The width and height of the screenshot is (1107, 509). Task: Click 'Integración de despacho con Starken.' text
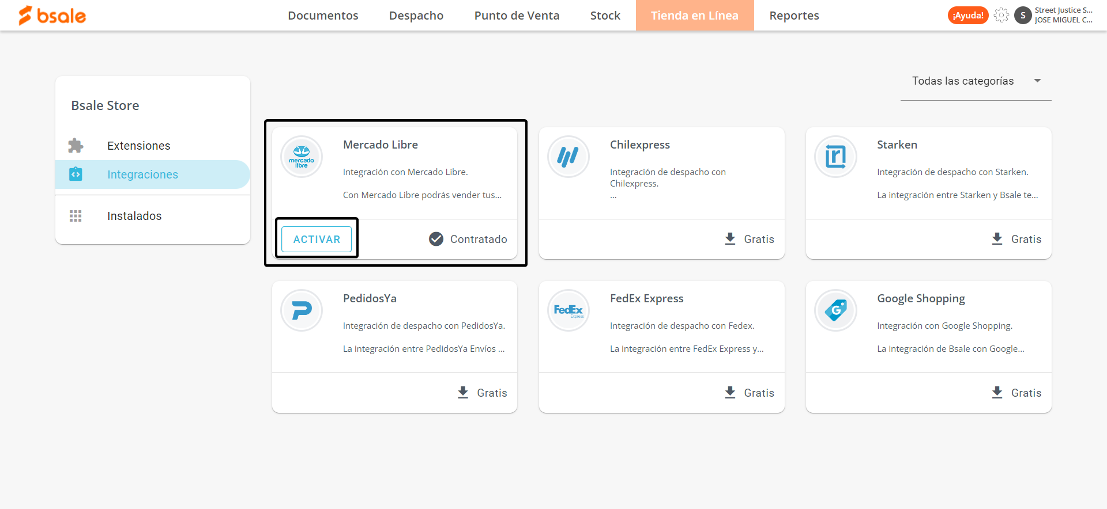952,172
